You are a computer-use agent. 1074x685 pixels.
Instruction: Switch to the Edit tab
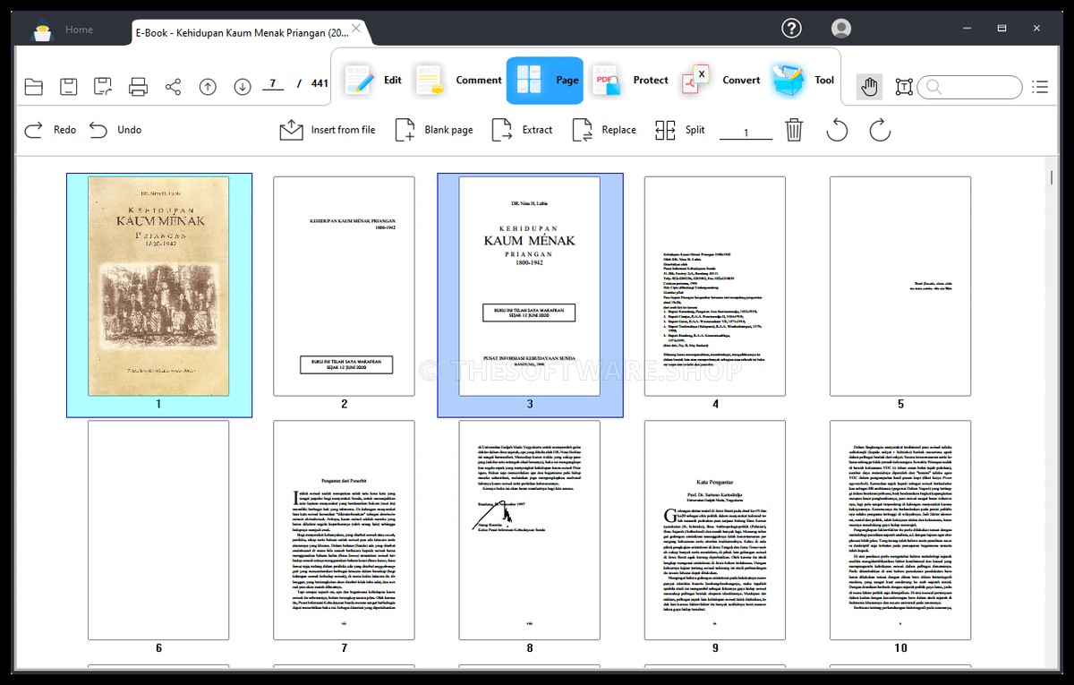pos(373,81)
